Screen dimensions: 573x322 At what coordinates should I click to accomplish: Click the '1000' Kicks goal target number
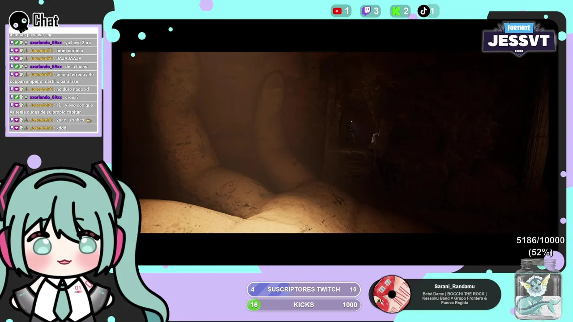click(350, 305)
